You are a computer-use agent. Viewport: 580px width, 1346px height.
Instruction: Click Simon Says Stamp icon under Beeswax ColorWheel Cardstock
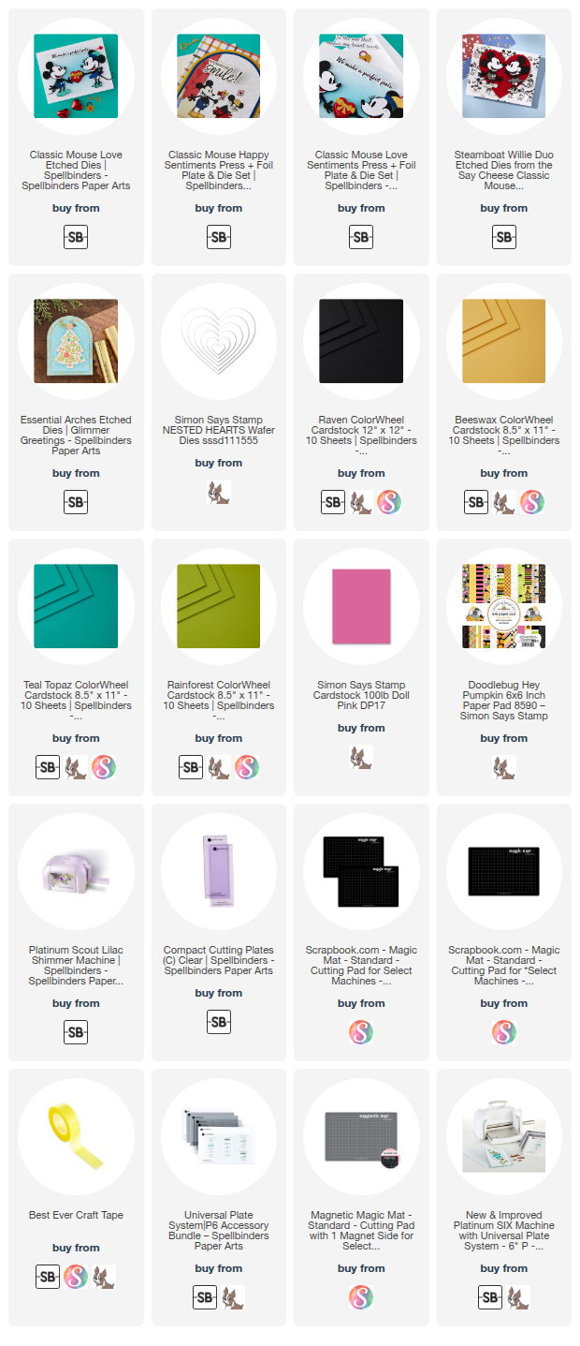point(504,503)
